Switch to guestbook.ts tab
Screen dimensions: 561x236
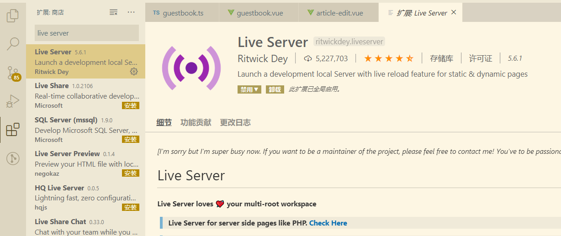coord(183,13)
